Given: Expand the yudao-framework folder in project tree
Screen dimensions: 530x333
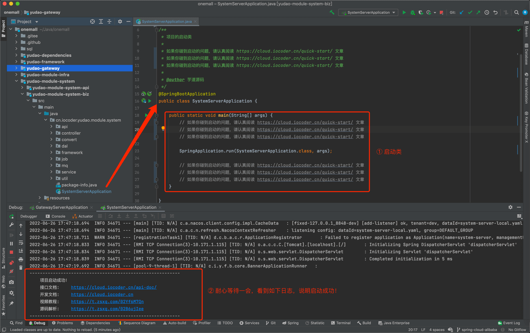Looking at the screenshot, I should pos(17,62).
